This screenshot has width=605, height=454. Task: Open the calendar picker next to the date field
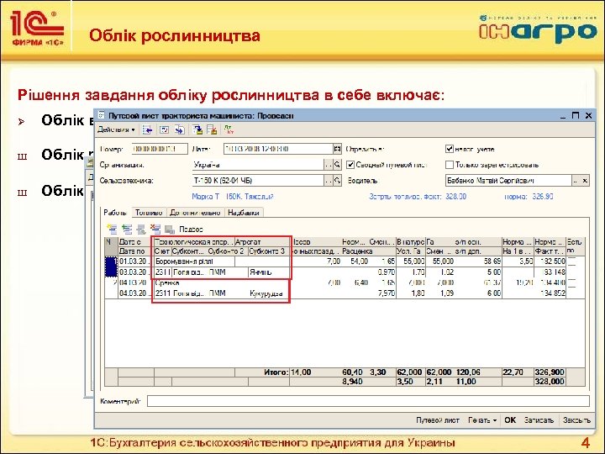click(x=337, y=149)
